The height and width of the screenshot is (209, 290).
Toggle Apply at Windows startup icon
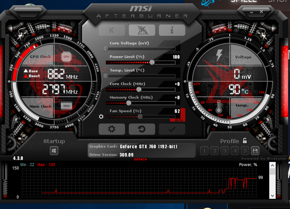pos(54,151)
